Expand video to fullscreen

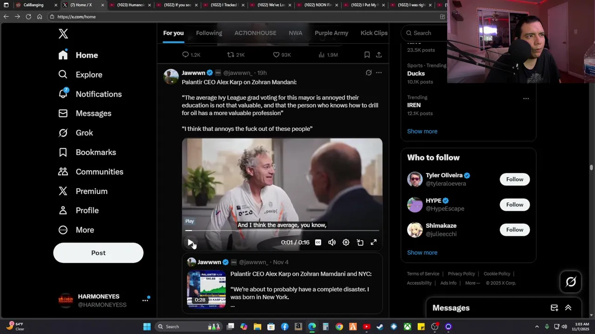tap(373, 243)
